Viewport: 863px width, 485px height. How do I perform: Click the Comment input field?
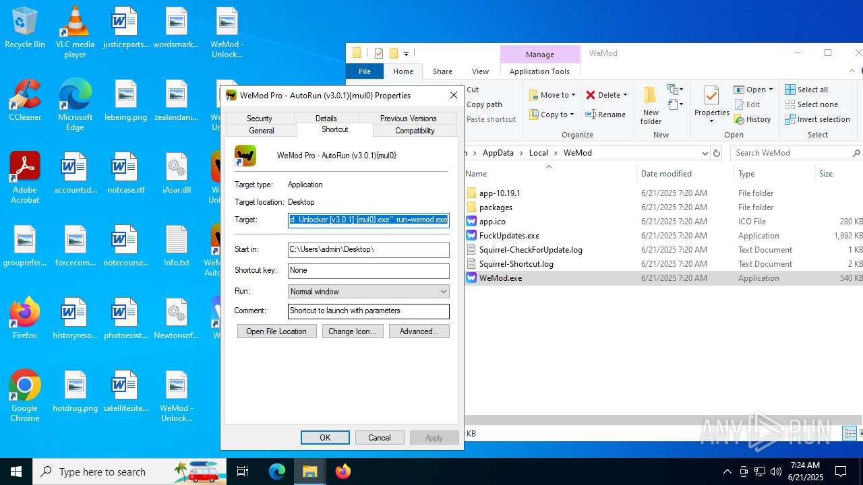point(368,311)
